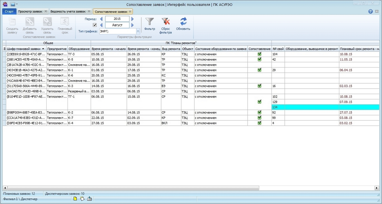Toggle Сопоставление checkbox in ТГ-3 row

[x=259, y=54]
